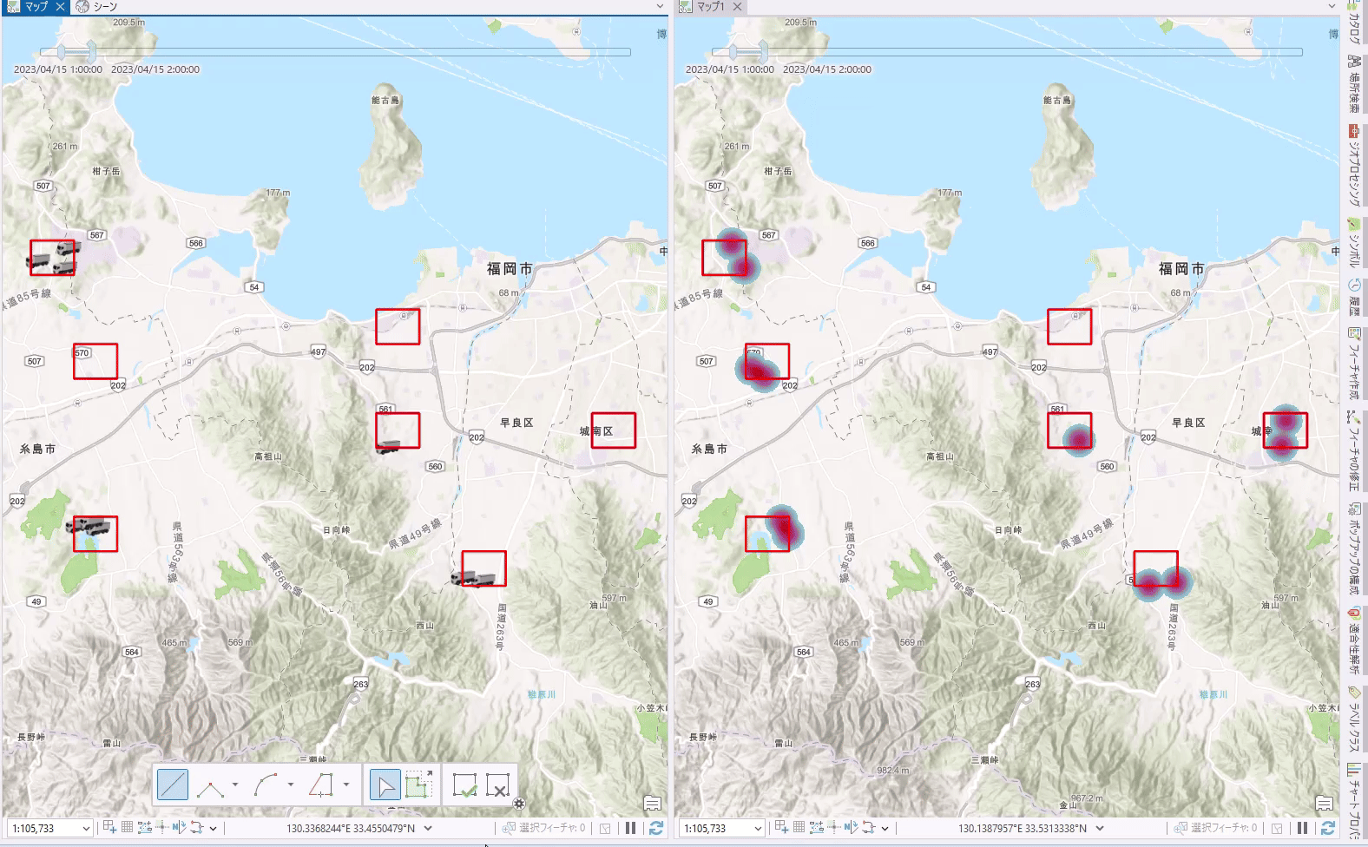The image size is (1368, 847).
Task: Open the カタログ pane tab
Action: click(1353, 24)
